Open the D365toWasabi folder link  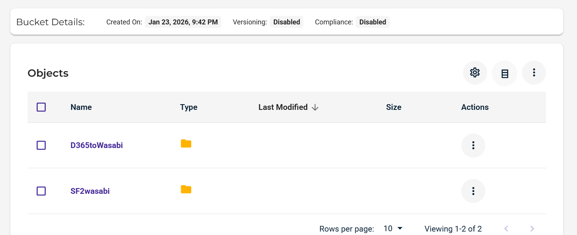point(97,145)
